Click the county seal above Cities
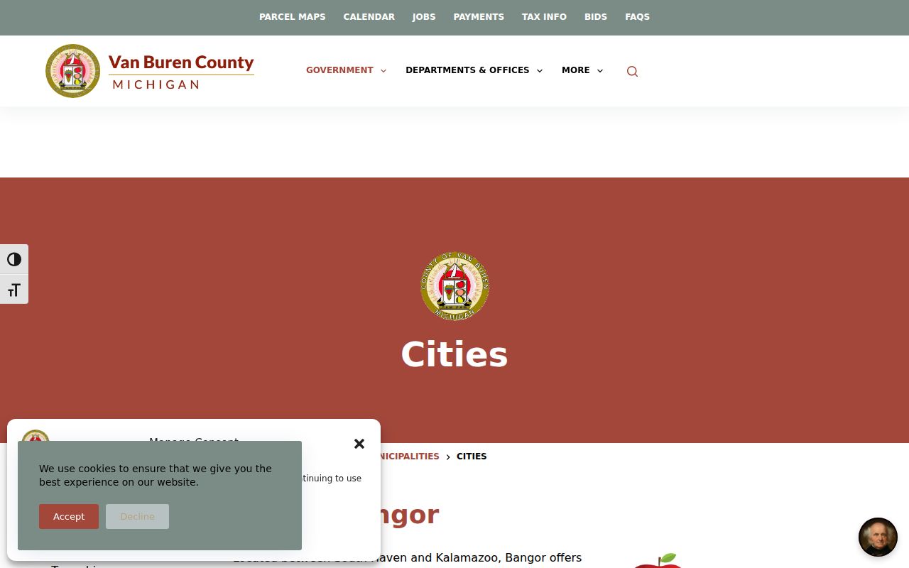 point(454,286)
